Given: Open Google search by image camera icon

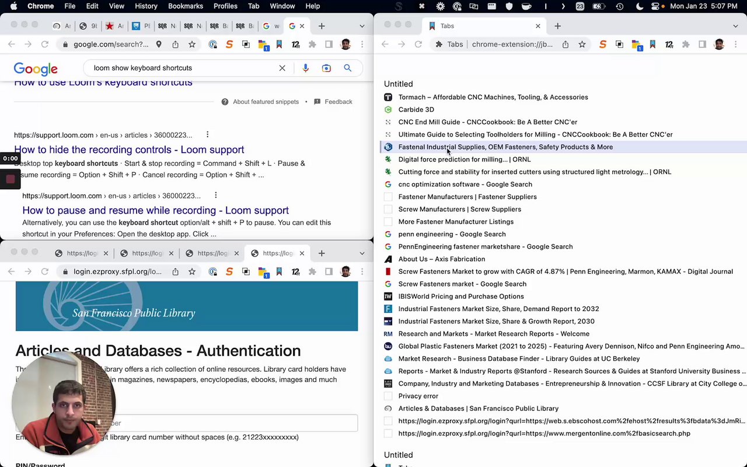Looking at the screenshot, I should click(x=326, y=68).
